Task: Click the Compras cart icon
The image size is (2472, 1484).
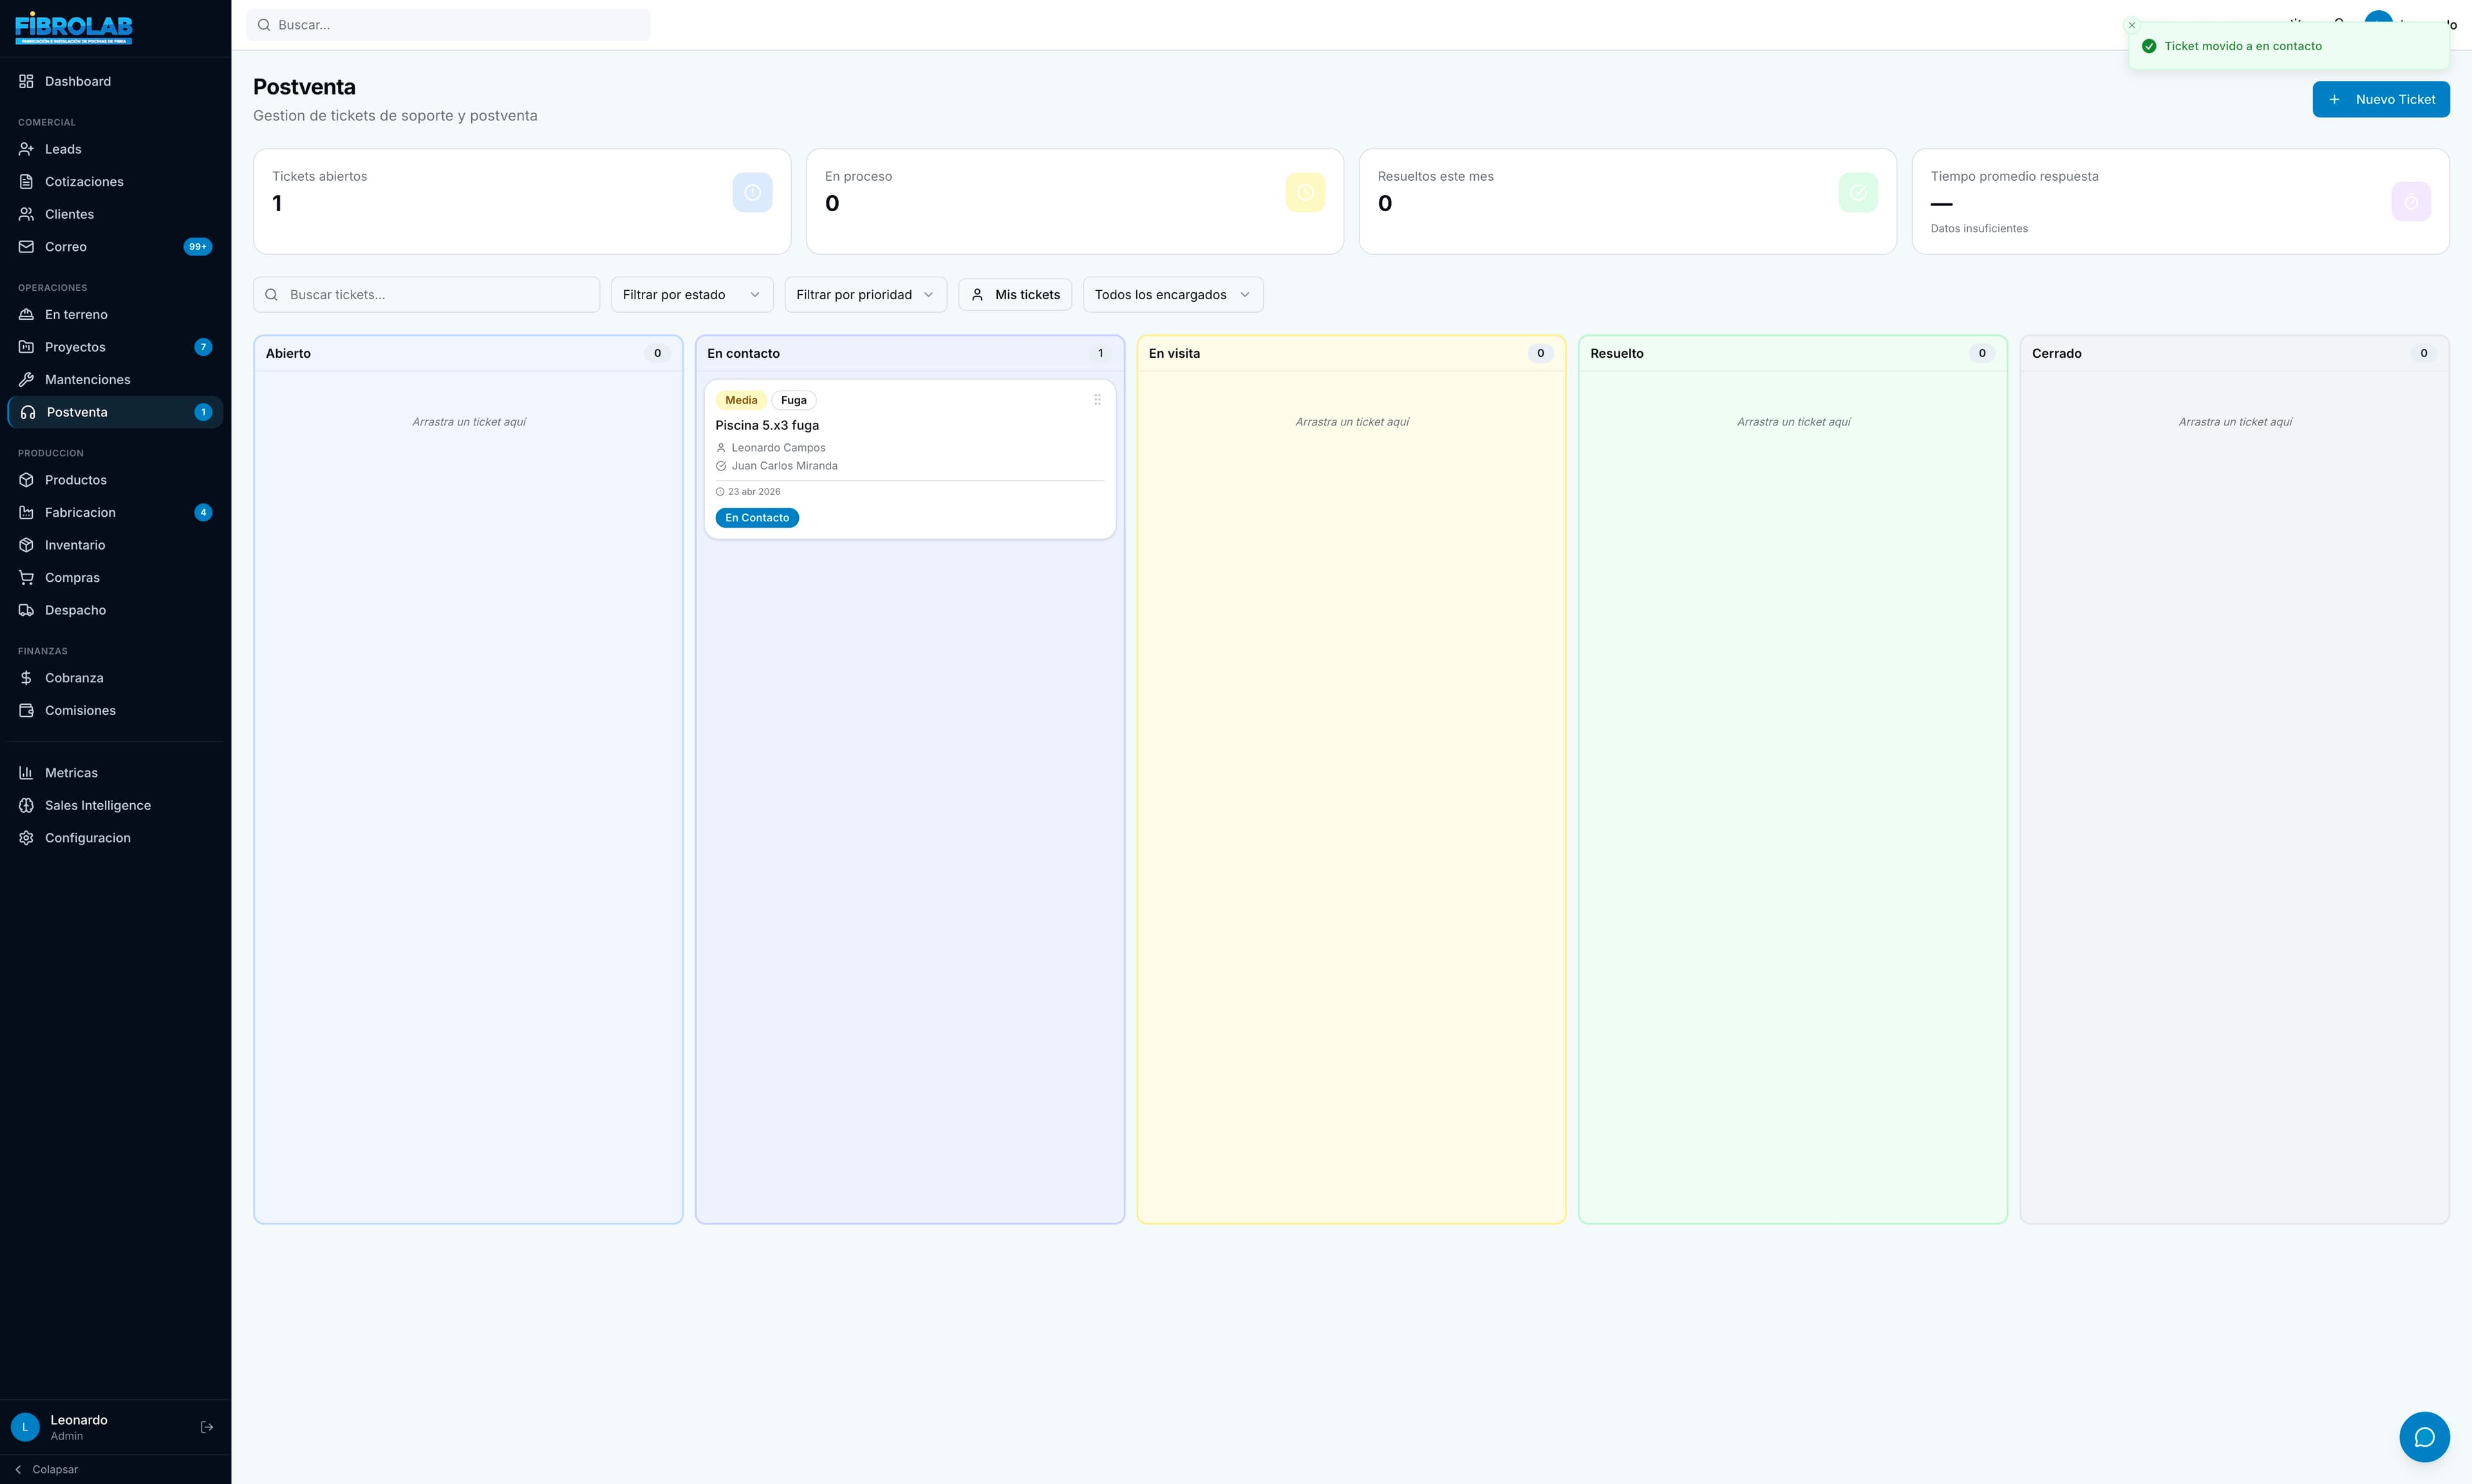Action: pyautogui.click(x=26, y=578)
